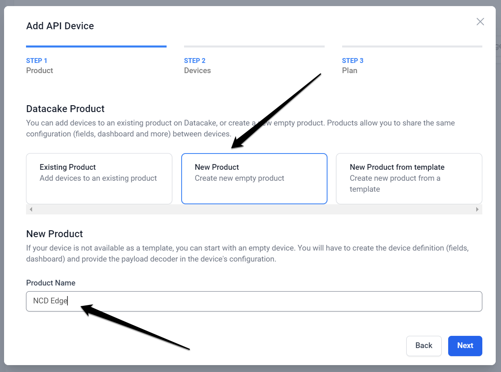
Task: Click the Datacake Product heading
Action: 65,108
